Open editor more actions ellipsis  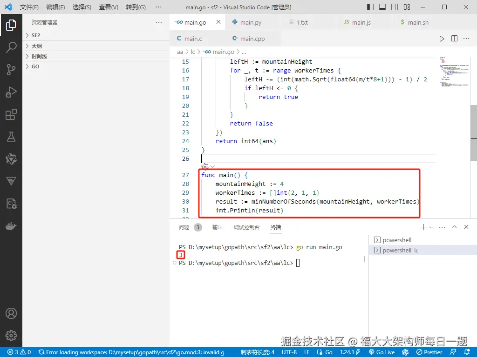466,39
